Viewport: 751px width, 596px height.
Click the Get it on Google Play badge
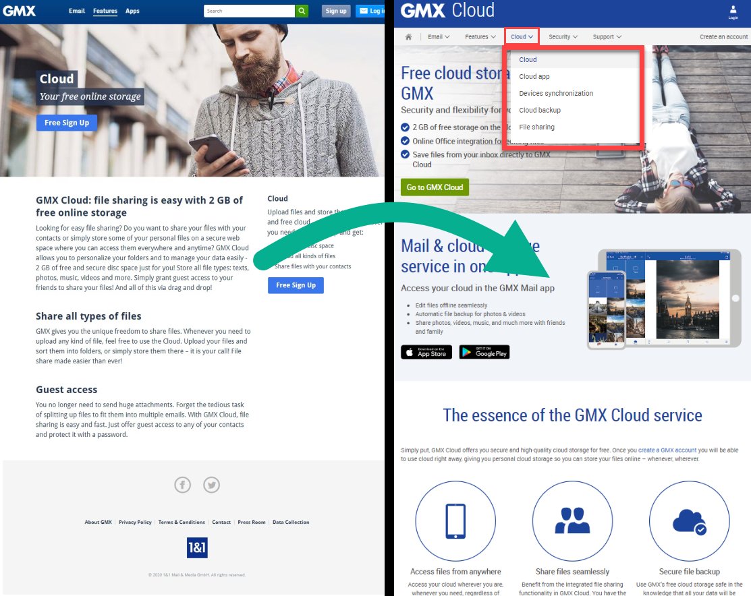click(484, 351)
